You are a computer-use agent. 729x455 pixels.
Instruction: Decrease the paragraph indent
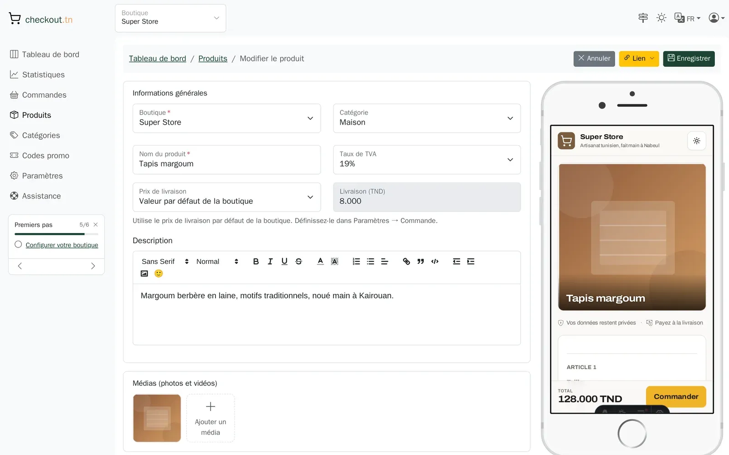457,262
